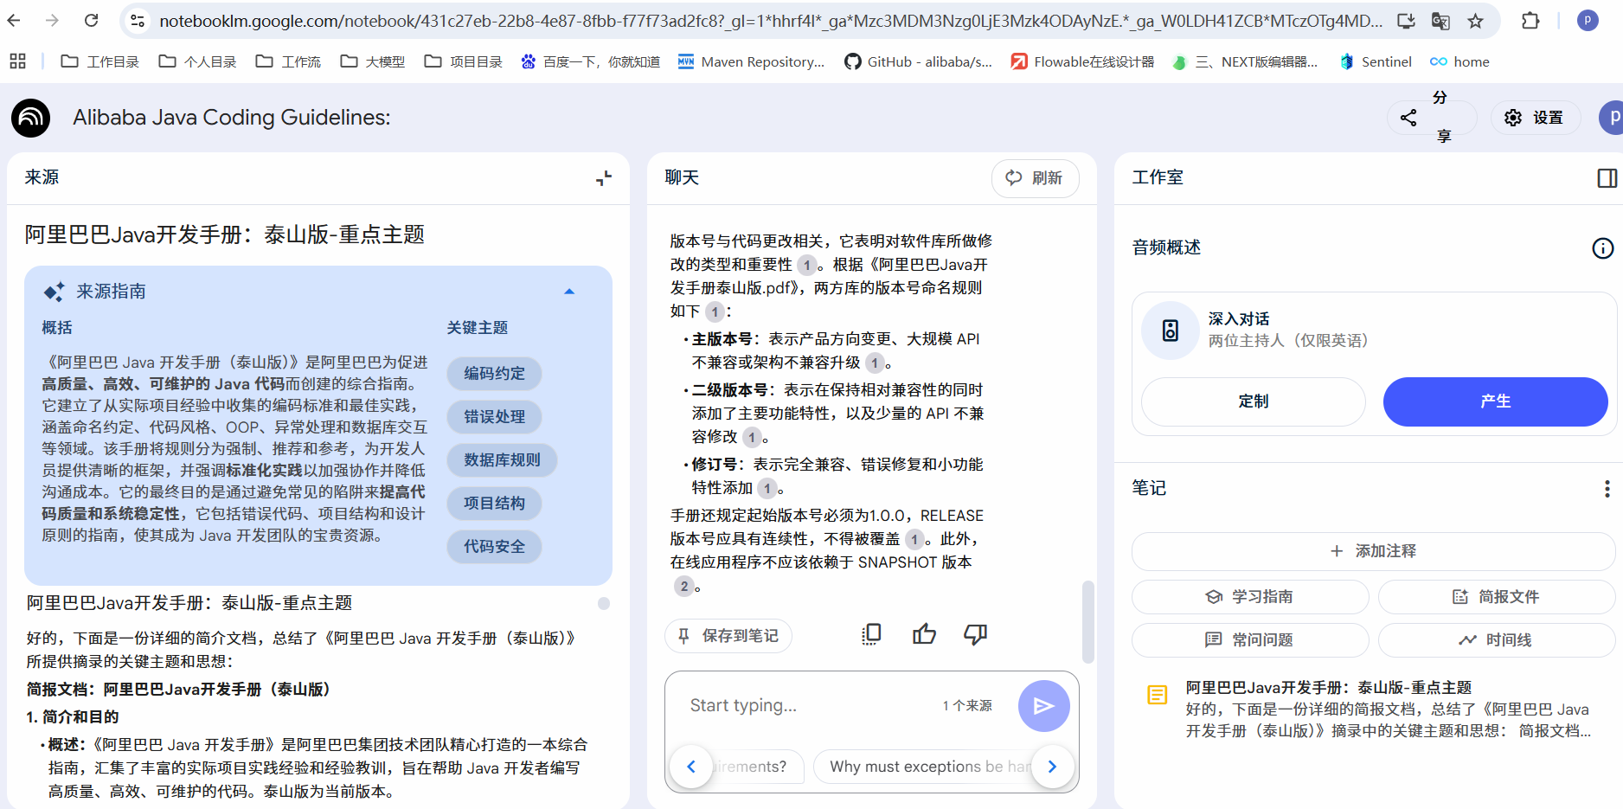Open the 大模型 bookmark folder
Viewport: 1623px width, 809px height.
point(373,61)
